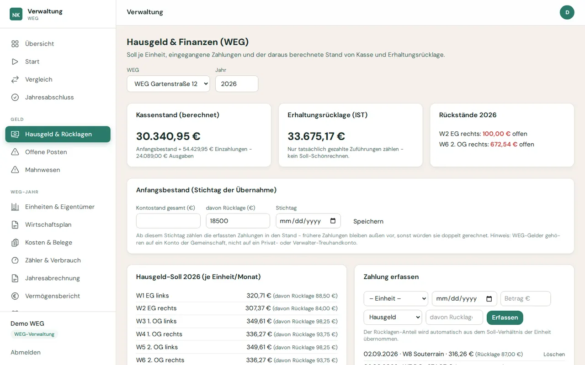Click the Vermögensbericht euro icon
Image resolution: width=585 pixels, height=365 pixels.
(x=15, y=296)
